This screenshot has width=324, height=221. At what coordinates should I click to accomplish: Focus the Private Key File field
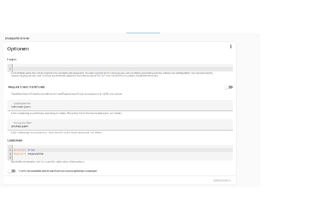click(x=120, y=125)
